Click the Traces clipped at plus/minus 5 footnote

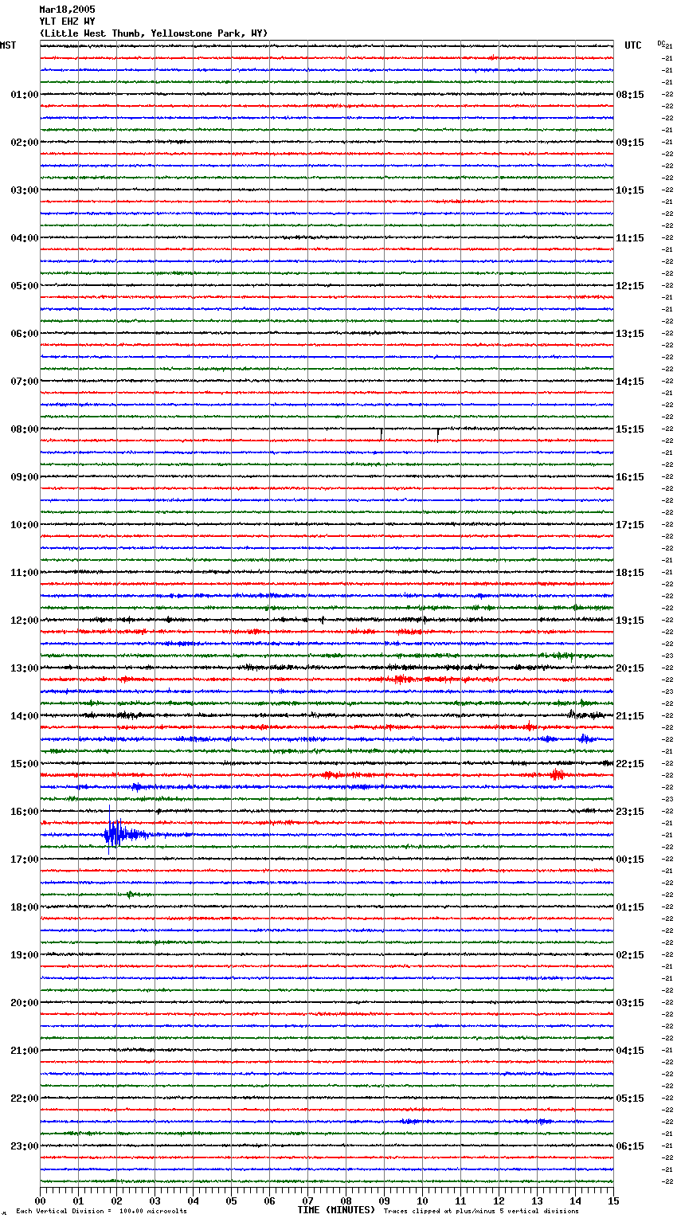pyautogui.click(x=482, y=1211)
